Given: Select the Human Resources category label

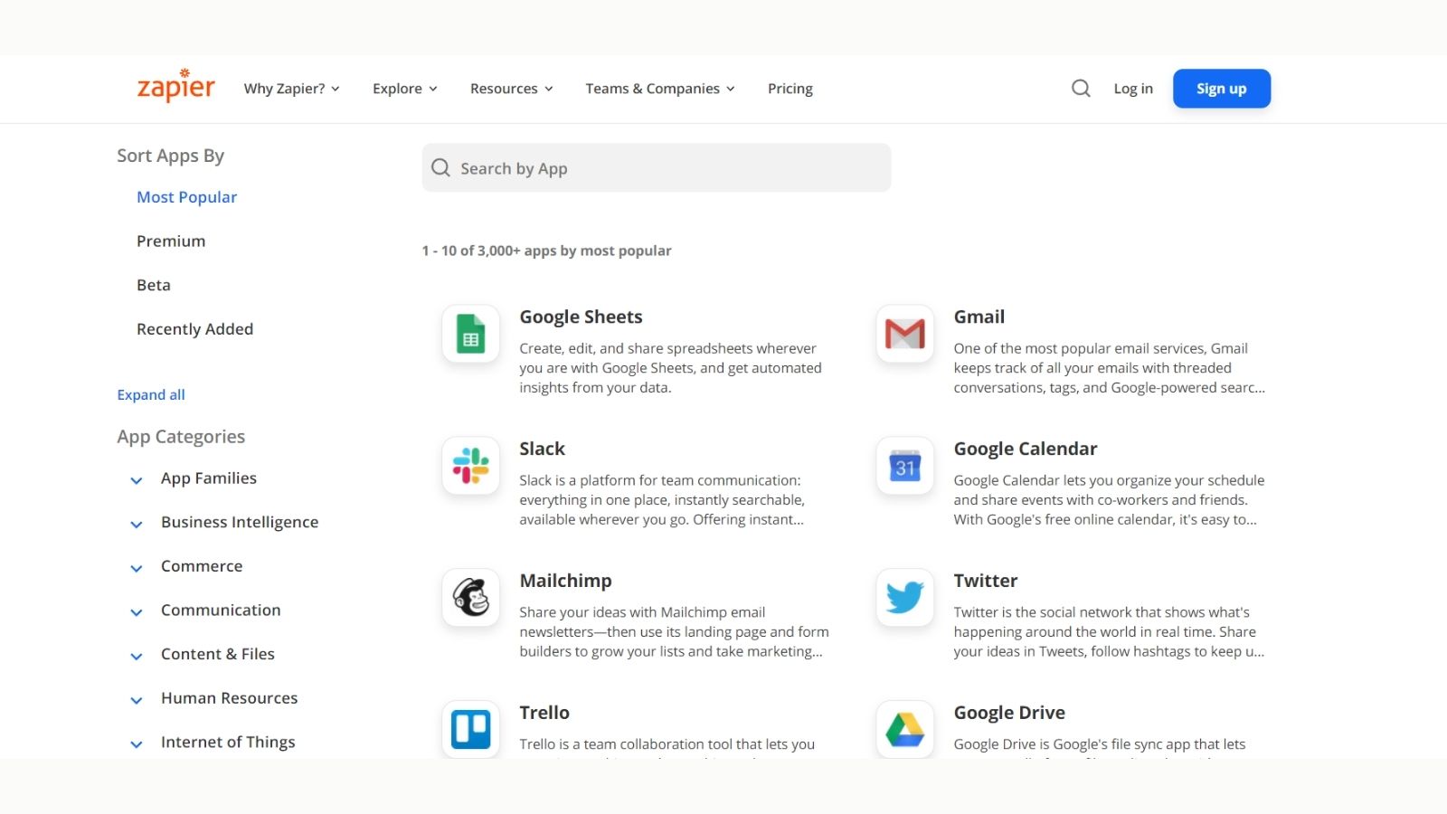Looking at the screenshot, I should [230, 698].
